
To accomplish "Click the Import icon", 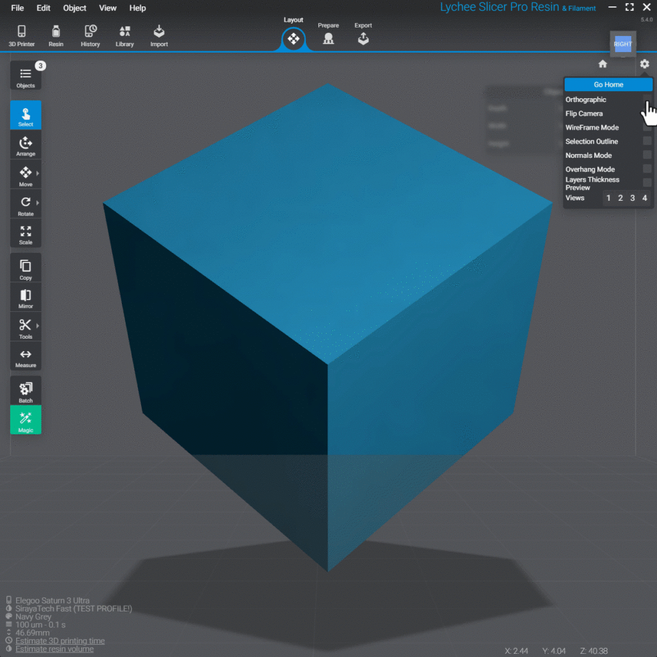I will click(x=158, y=35).
